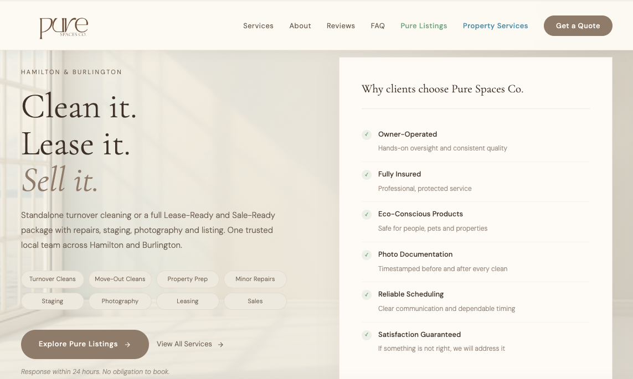
Task: Click the Owner-Operated title
Action: point(408,134)
